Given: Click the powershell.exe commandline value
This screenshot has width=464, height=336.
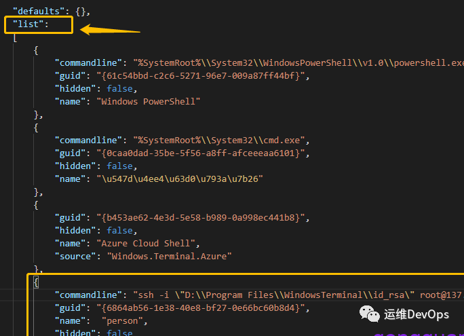Looking at the screenshot, I should (298, 62).
